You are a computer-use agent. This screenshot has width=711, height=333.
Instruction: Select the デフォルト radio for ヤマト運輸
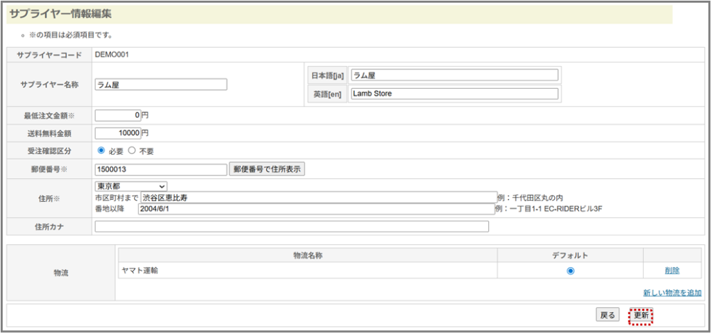pos(570,271)
